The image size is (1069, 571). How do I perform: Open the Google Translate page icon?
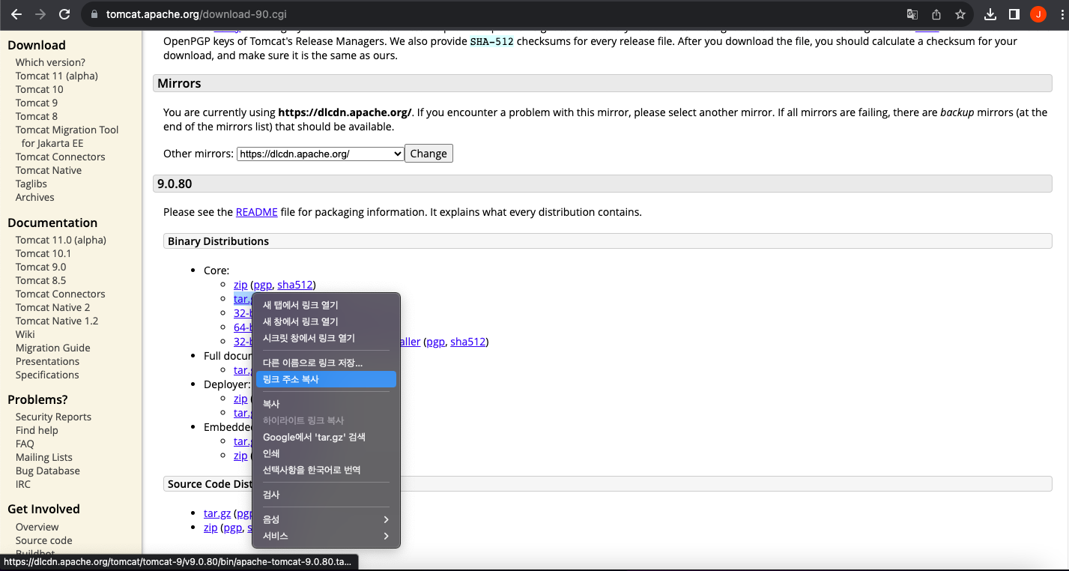point(912,14)
